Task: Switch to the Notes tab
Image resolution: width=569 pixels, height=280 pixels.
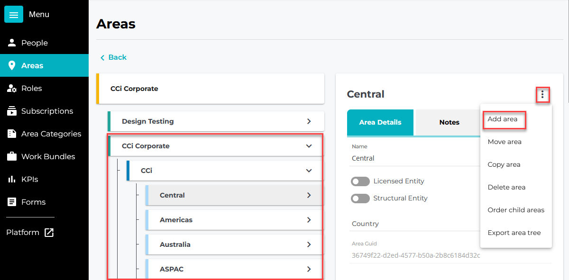Action: click(449, 123)
